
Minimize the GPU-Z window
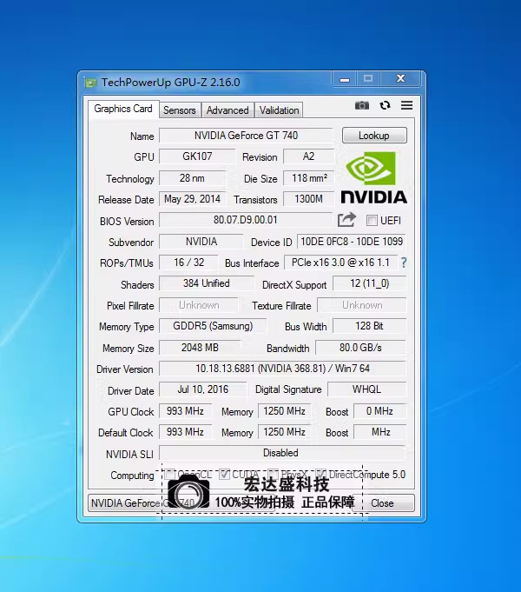click(345, 79)
